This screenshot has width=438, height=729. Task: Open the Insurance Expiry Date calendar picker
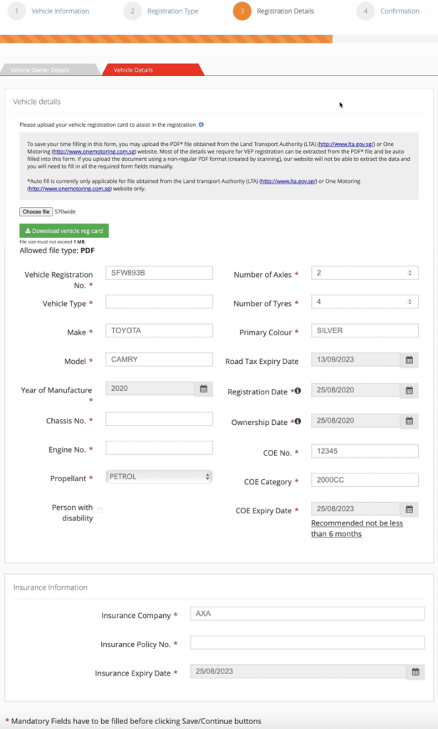pyautogui.click(x=416, y=671)
